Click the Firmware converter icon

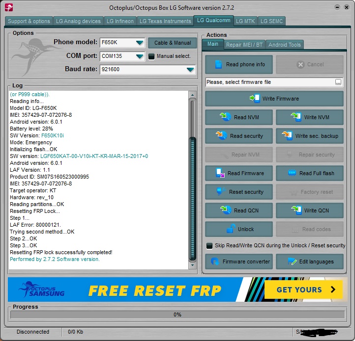pos(215,261)
